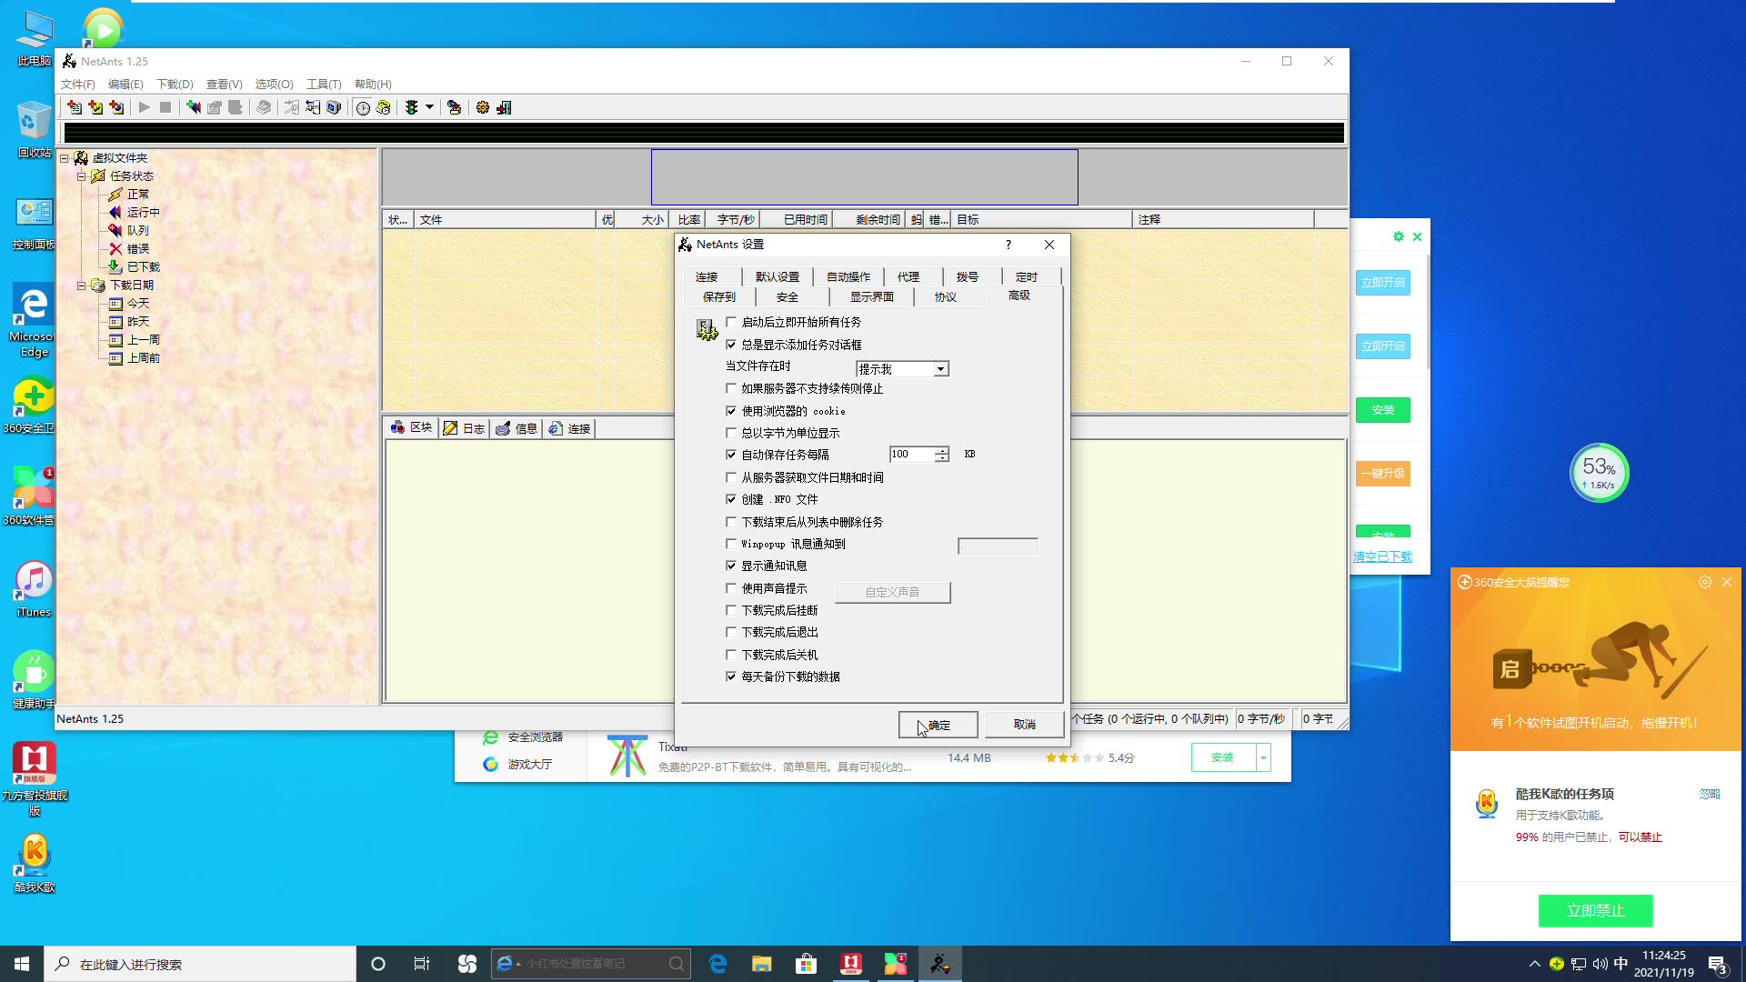Click the Windows Start button
The height and width of the screenshot is (982, 1746).
point(22,964)
